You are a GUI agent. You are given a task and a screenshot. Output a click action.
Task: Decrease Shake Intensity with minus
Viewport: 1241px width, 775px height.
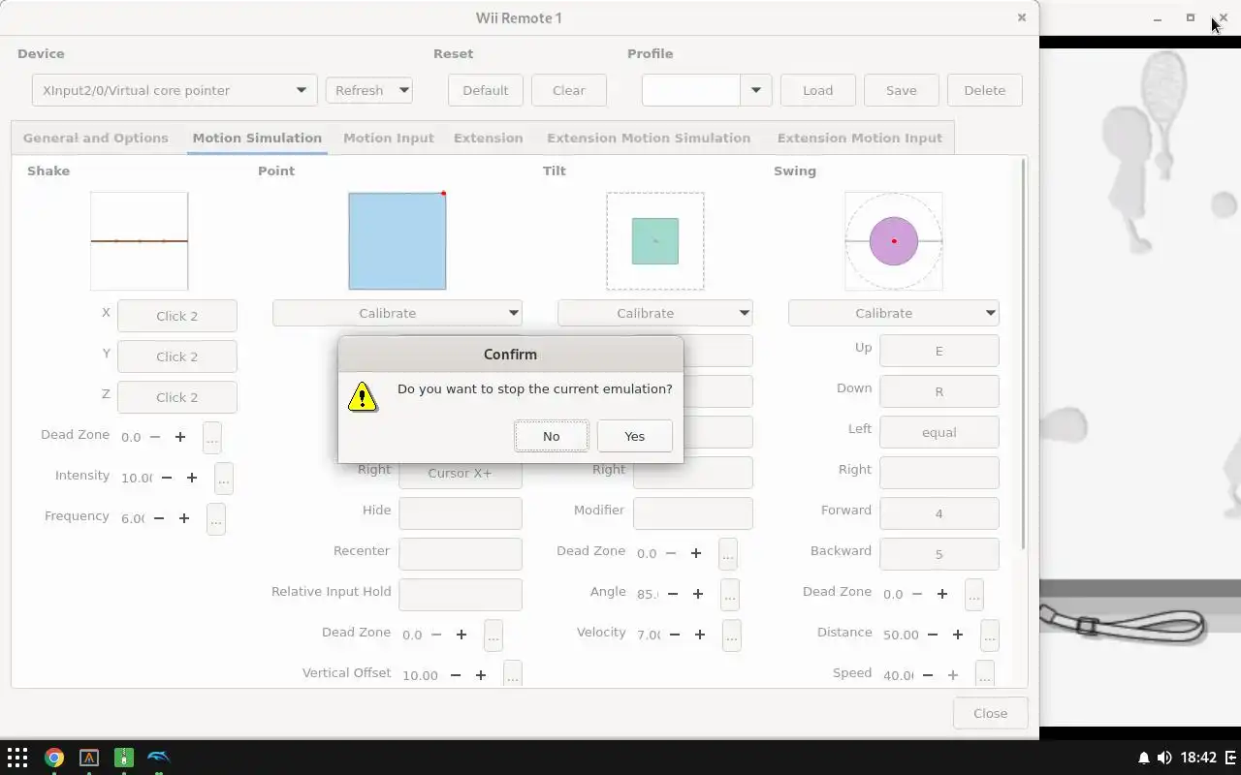(x=167, y=478)
